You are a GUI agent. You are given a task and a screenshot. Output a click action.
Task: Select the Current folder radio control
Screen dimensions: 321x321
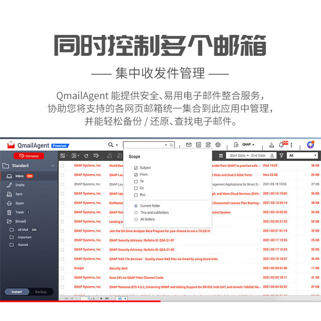tap(136, 205)
